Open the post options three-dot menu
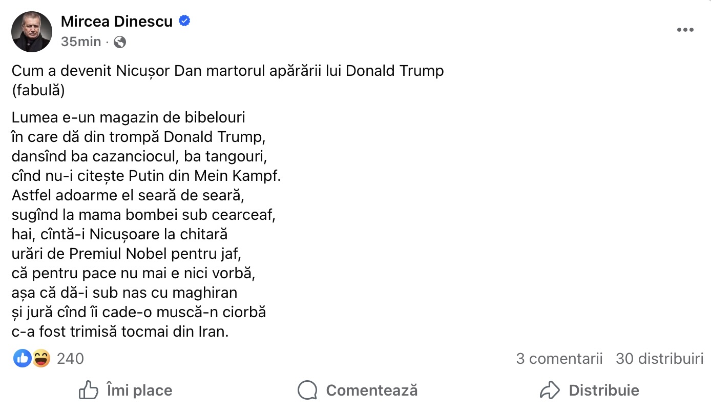 685,30
